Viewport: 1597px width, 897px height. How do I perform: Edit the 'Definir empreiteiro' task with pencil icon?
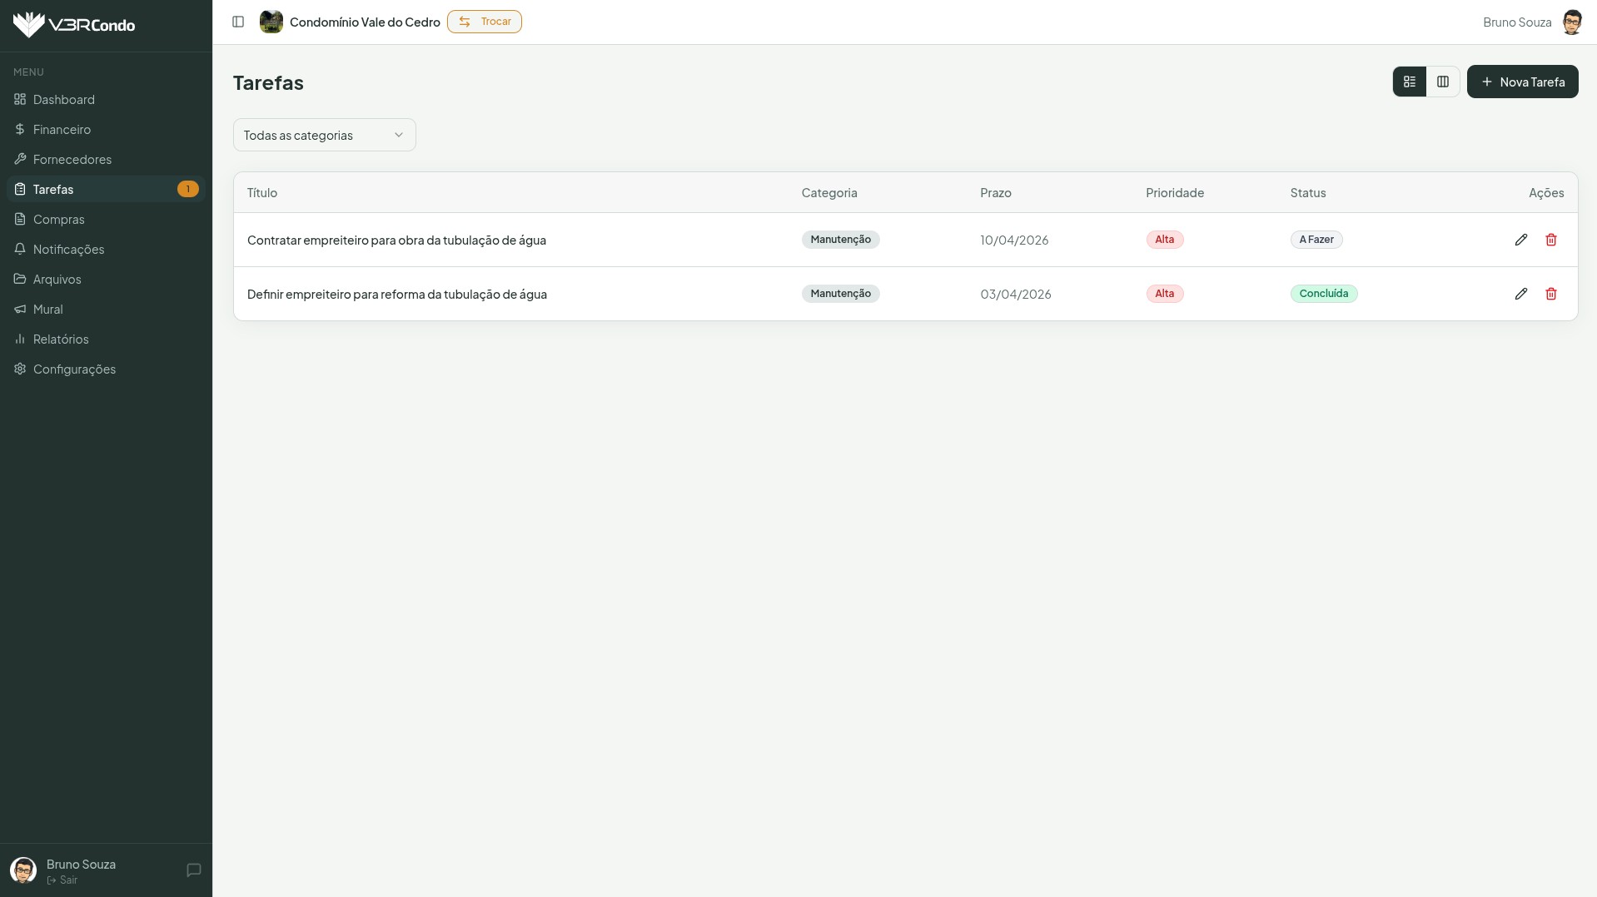click(1520, 294)
